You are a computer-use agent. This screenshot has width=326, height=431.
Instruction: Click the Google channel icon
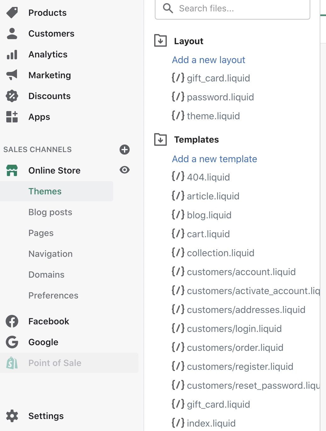click(x=12, y=342)
